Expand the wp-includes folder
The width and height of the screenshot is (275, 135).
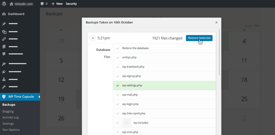(x=127, y=123)
